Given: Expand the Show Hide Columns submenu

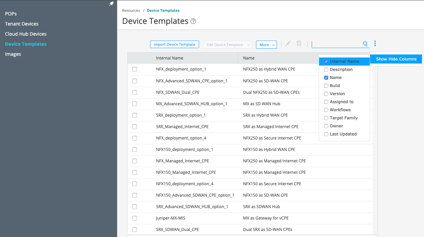Looking at the screenshot, I should tap(396, 59).
